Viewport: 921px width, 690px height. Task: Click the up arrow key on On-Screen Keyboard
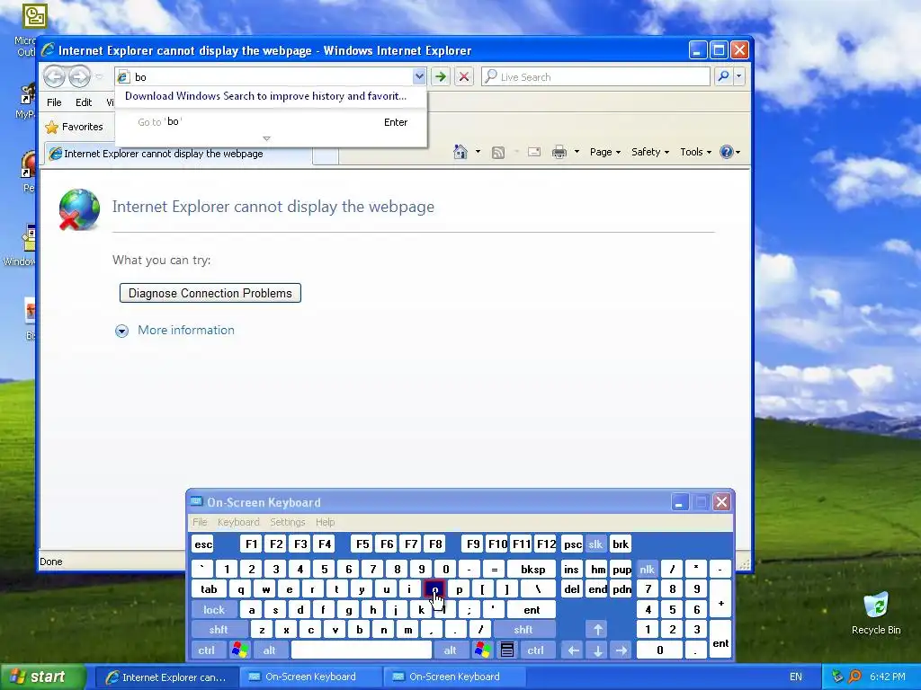[597, 630]
